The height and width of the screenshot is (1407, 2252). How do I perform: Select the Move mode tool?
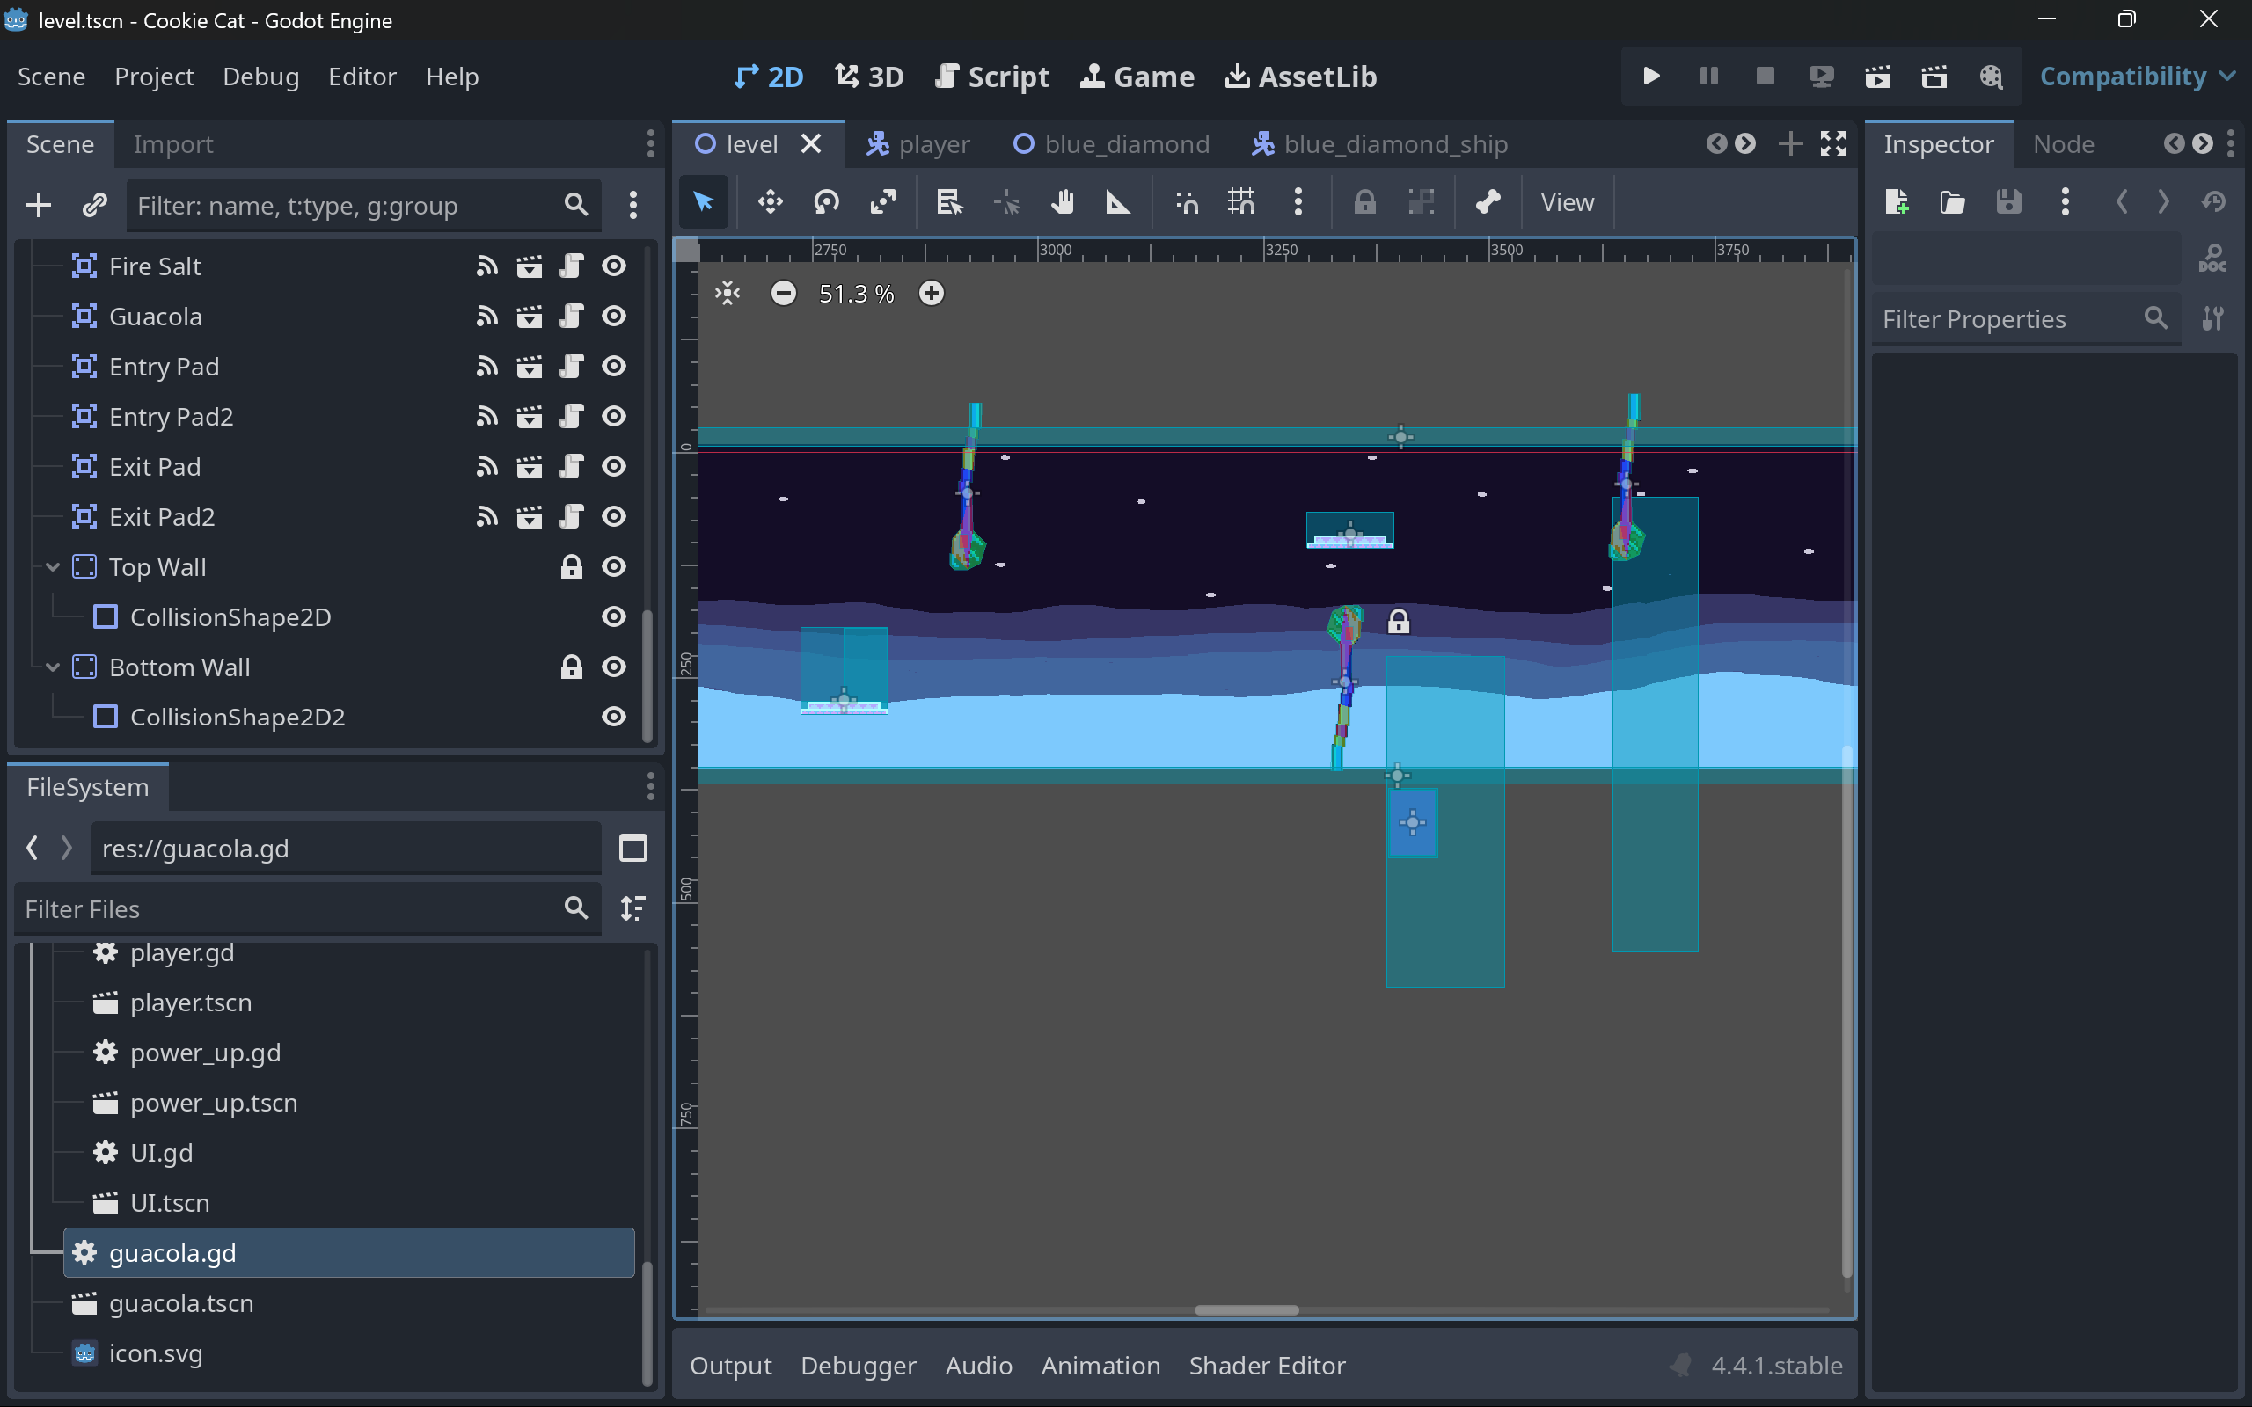click(x=770, y=202)
